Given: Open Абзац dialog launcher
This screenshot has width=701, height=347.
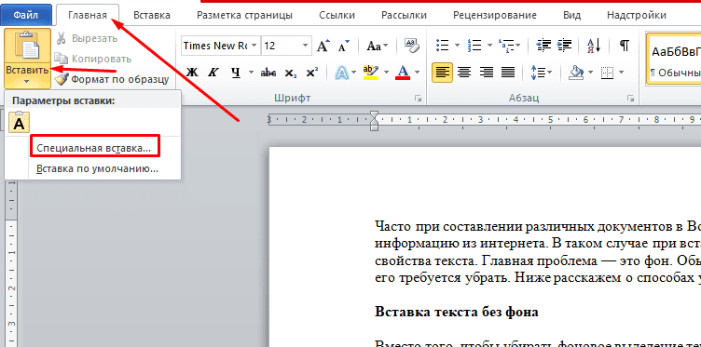Looking at the screenshot, I should click(x=630, y=98).
